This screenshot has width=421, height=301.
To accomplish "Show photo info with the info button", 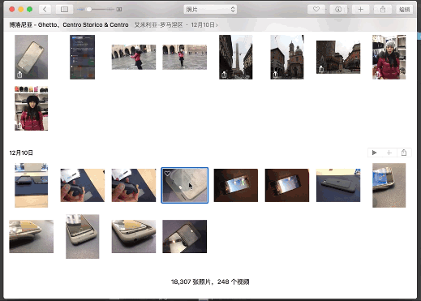I will pyautogui.click(x=338, y=10).
